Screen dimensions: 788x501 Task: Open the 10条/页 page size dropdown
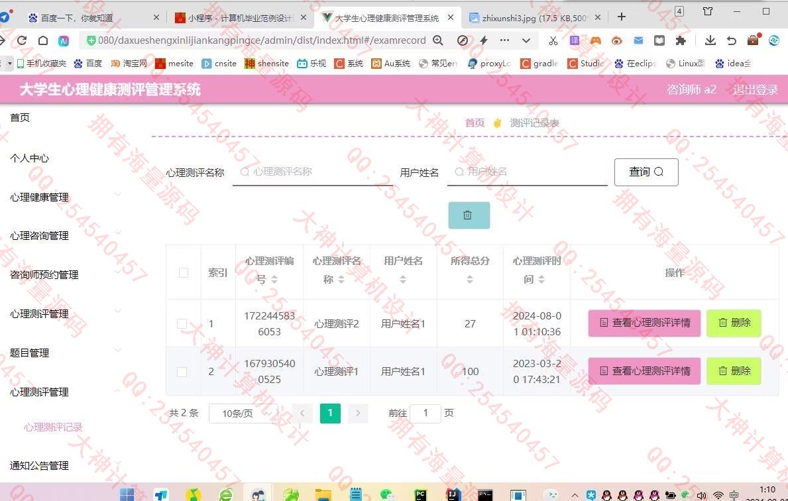pyautogui.click(x=243, y=413)
